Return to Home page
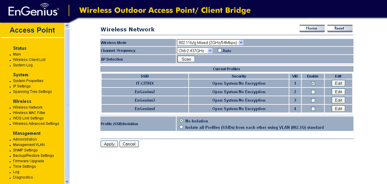Image resolution: width=387 pixels, height=184 pixels. (312, 28)
